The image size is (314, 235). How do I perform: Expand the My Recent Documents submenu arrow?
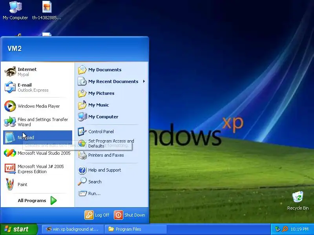pyautogui.click(x=144, y=81)
